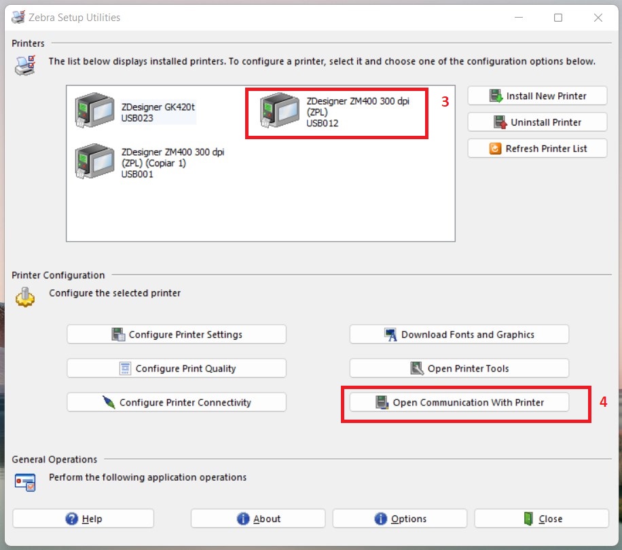Click the Options info icon
622x550 pixels.
pyautogui.click(x=380, y=519)
